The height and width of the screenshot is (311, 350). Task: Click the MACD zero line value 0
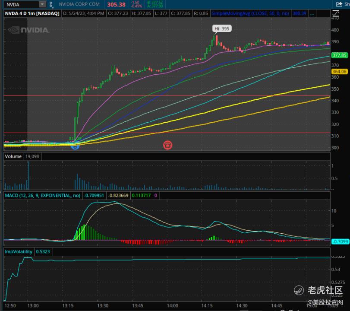156,196
